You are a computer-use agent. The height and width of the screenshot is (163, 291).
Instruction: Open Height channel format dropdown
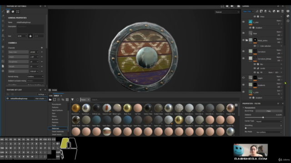point(34,57)
